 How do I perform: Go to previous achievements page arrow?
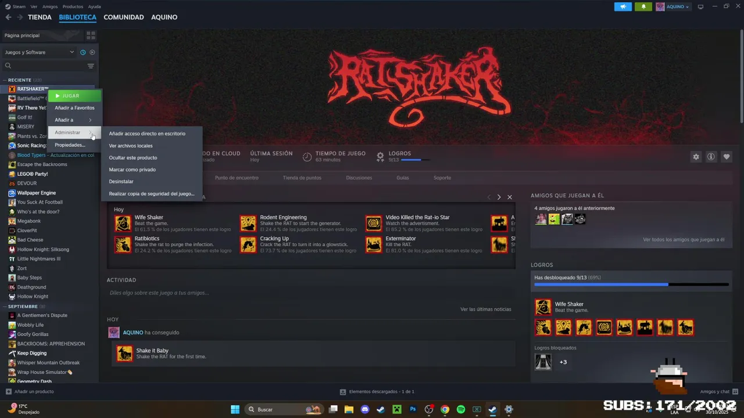(x=489, y=197)
